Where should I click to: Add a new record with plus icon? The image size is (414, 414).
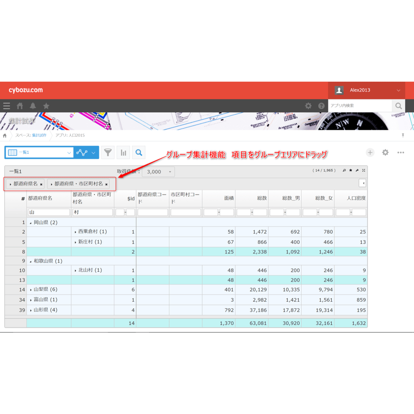pyautogui.click(x=370, y=152)
